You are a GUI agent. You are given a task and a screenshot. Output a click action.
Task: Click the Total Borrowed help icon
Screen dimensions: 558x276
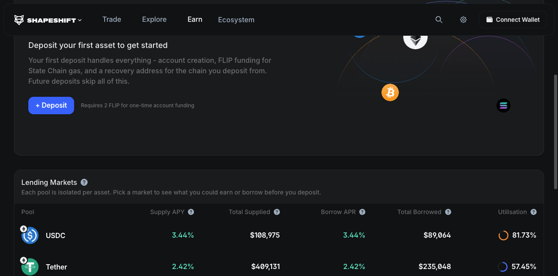click(448, 212)
